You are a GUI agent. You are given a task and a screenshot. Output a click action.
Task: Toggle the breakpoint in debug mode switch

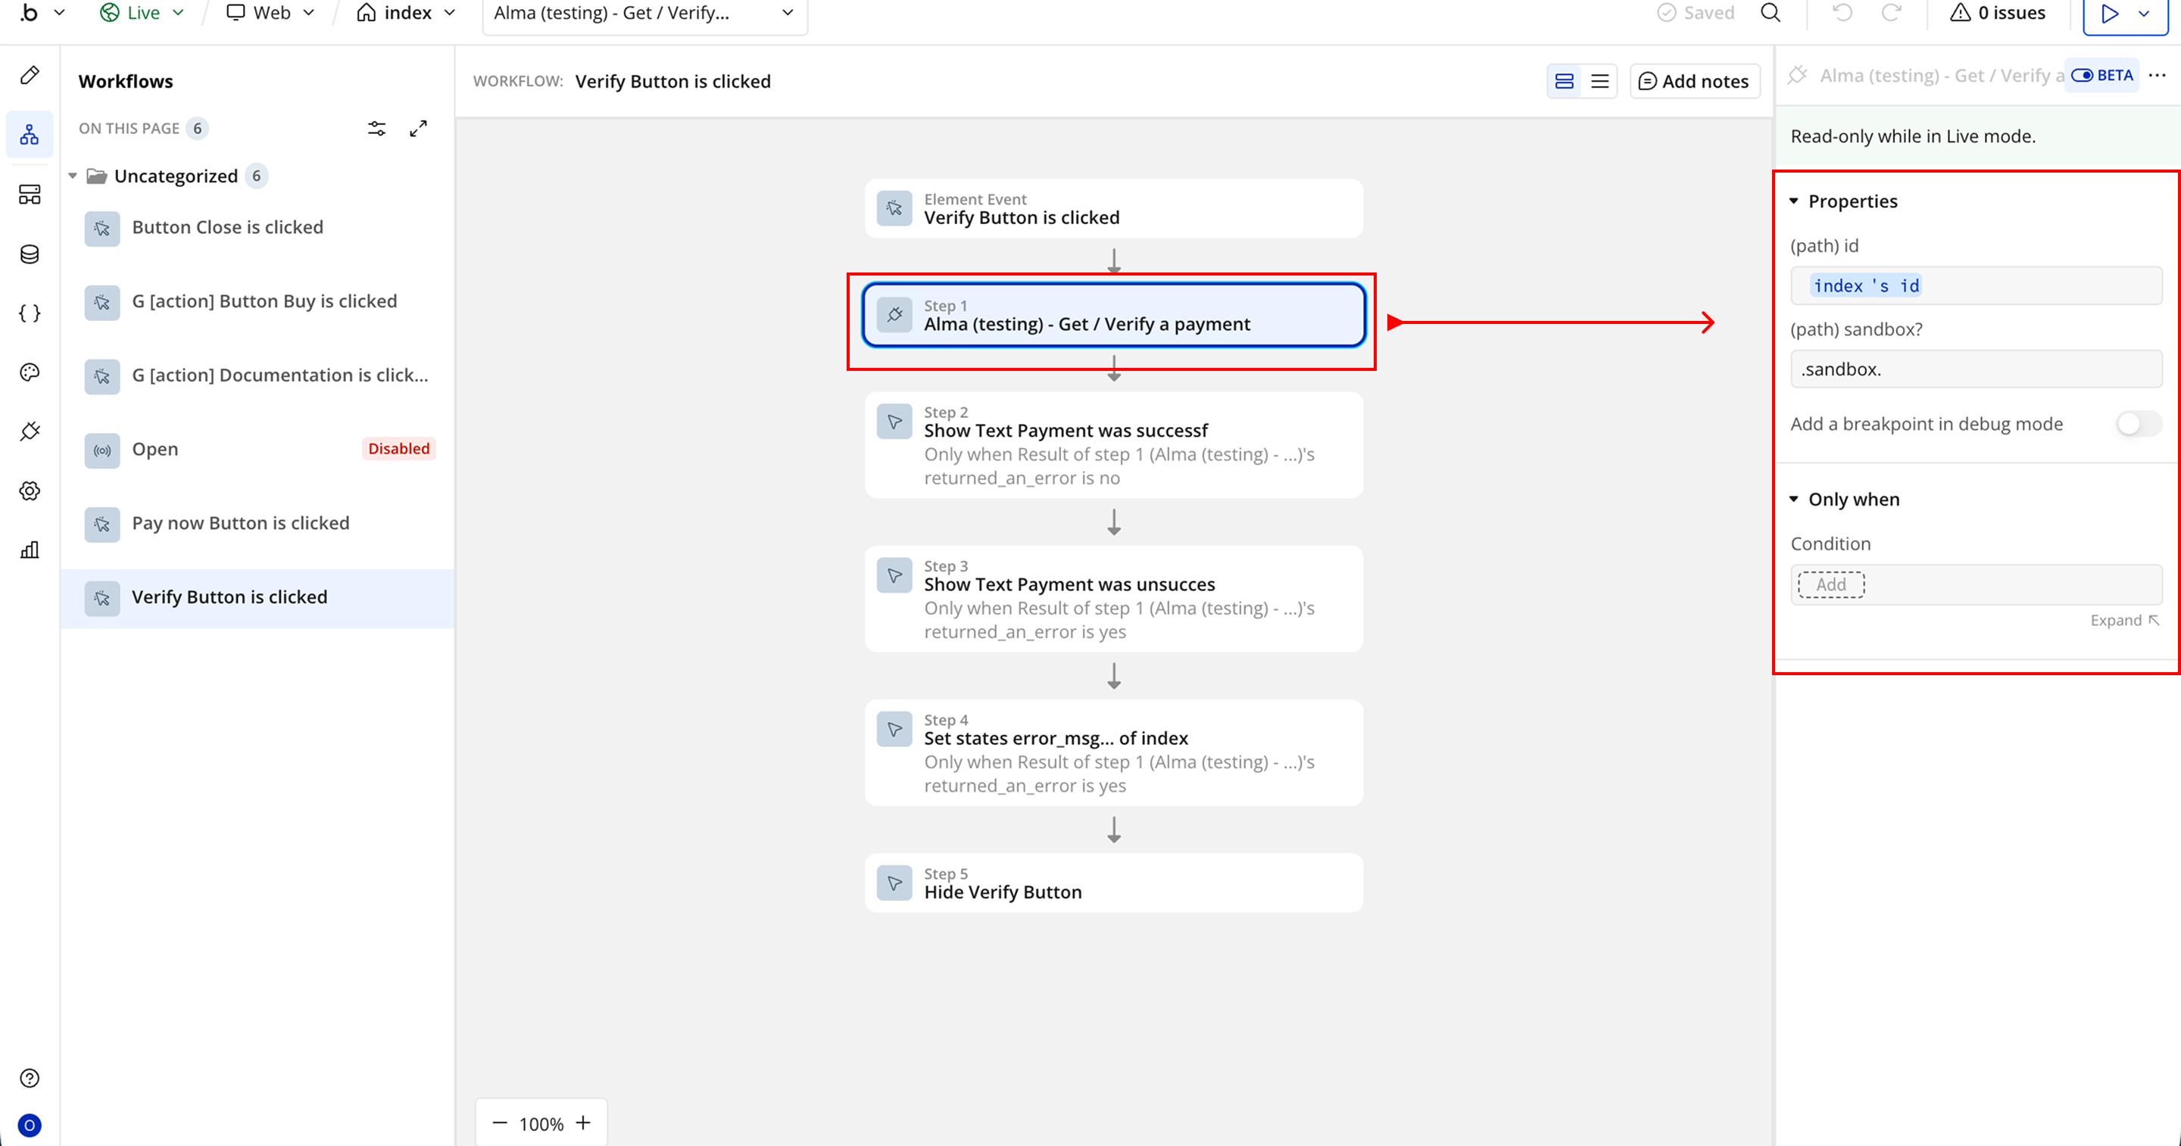coord(2138,424)
